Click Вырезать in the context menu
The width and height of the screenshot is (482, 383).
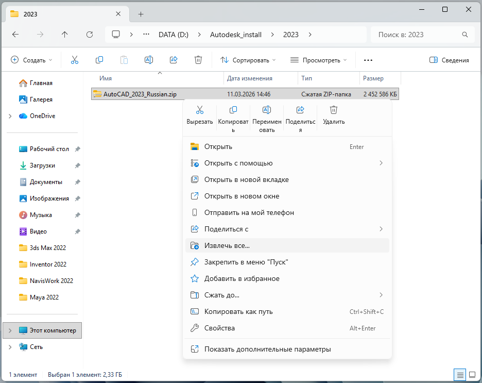200,115
